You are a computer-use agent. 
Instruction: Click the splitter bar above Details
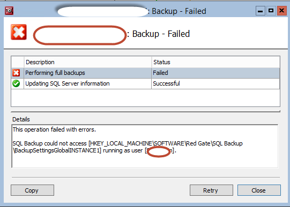coord(145,111)
